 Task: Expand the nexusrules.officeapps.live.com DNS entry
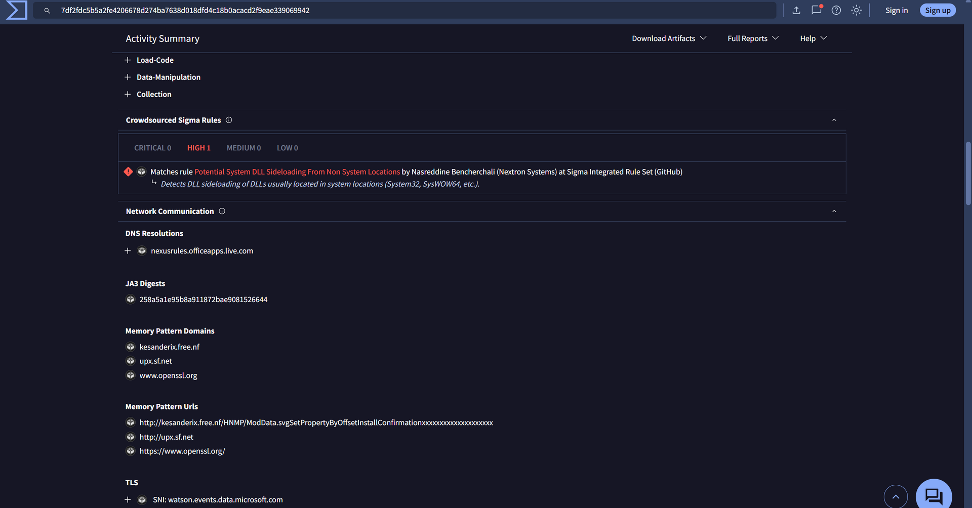tap(128, 250)
